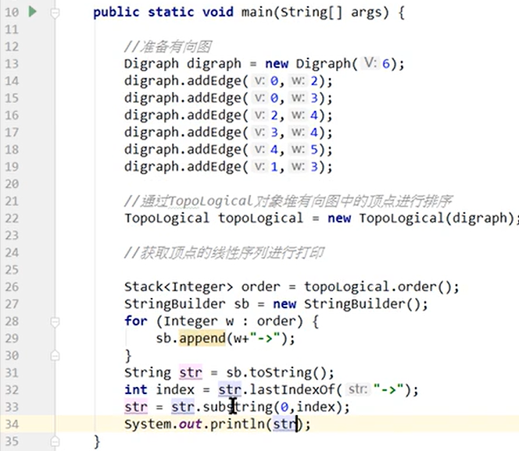Click the '"->"' string literal in lastIndexOf
Image resolution: width=519 pixels, height=451 pixels.
pyautogui.click(x=389, y=390)
